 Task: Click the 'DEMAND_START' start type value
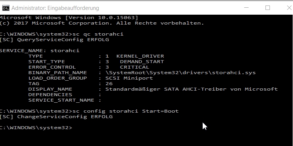pyautogui.click(x=142, y=62)
